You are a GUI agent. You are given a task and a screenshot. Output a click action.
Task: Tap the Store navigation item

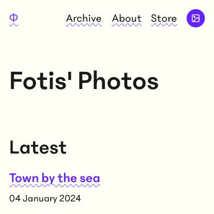(164, 19)
